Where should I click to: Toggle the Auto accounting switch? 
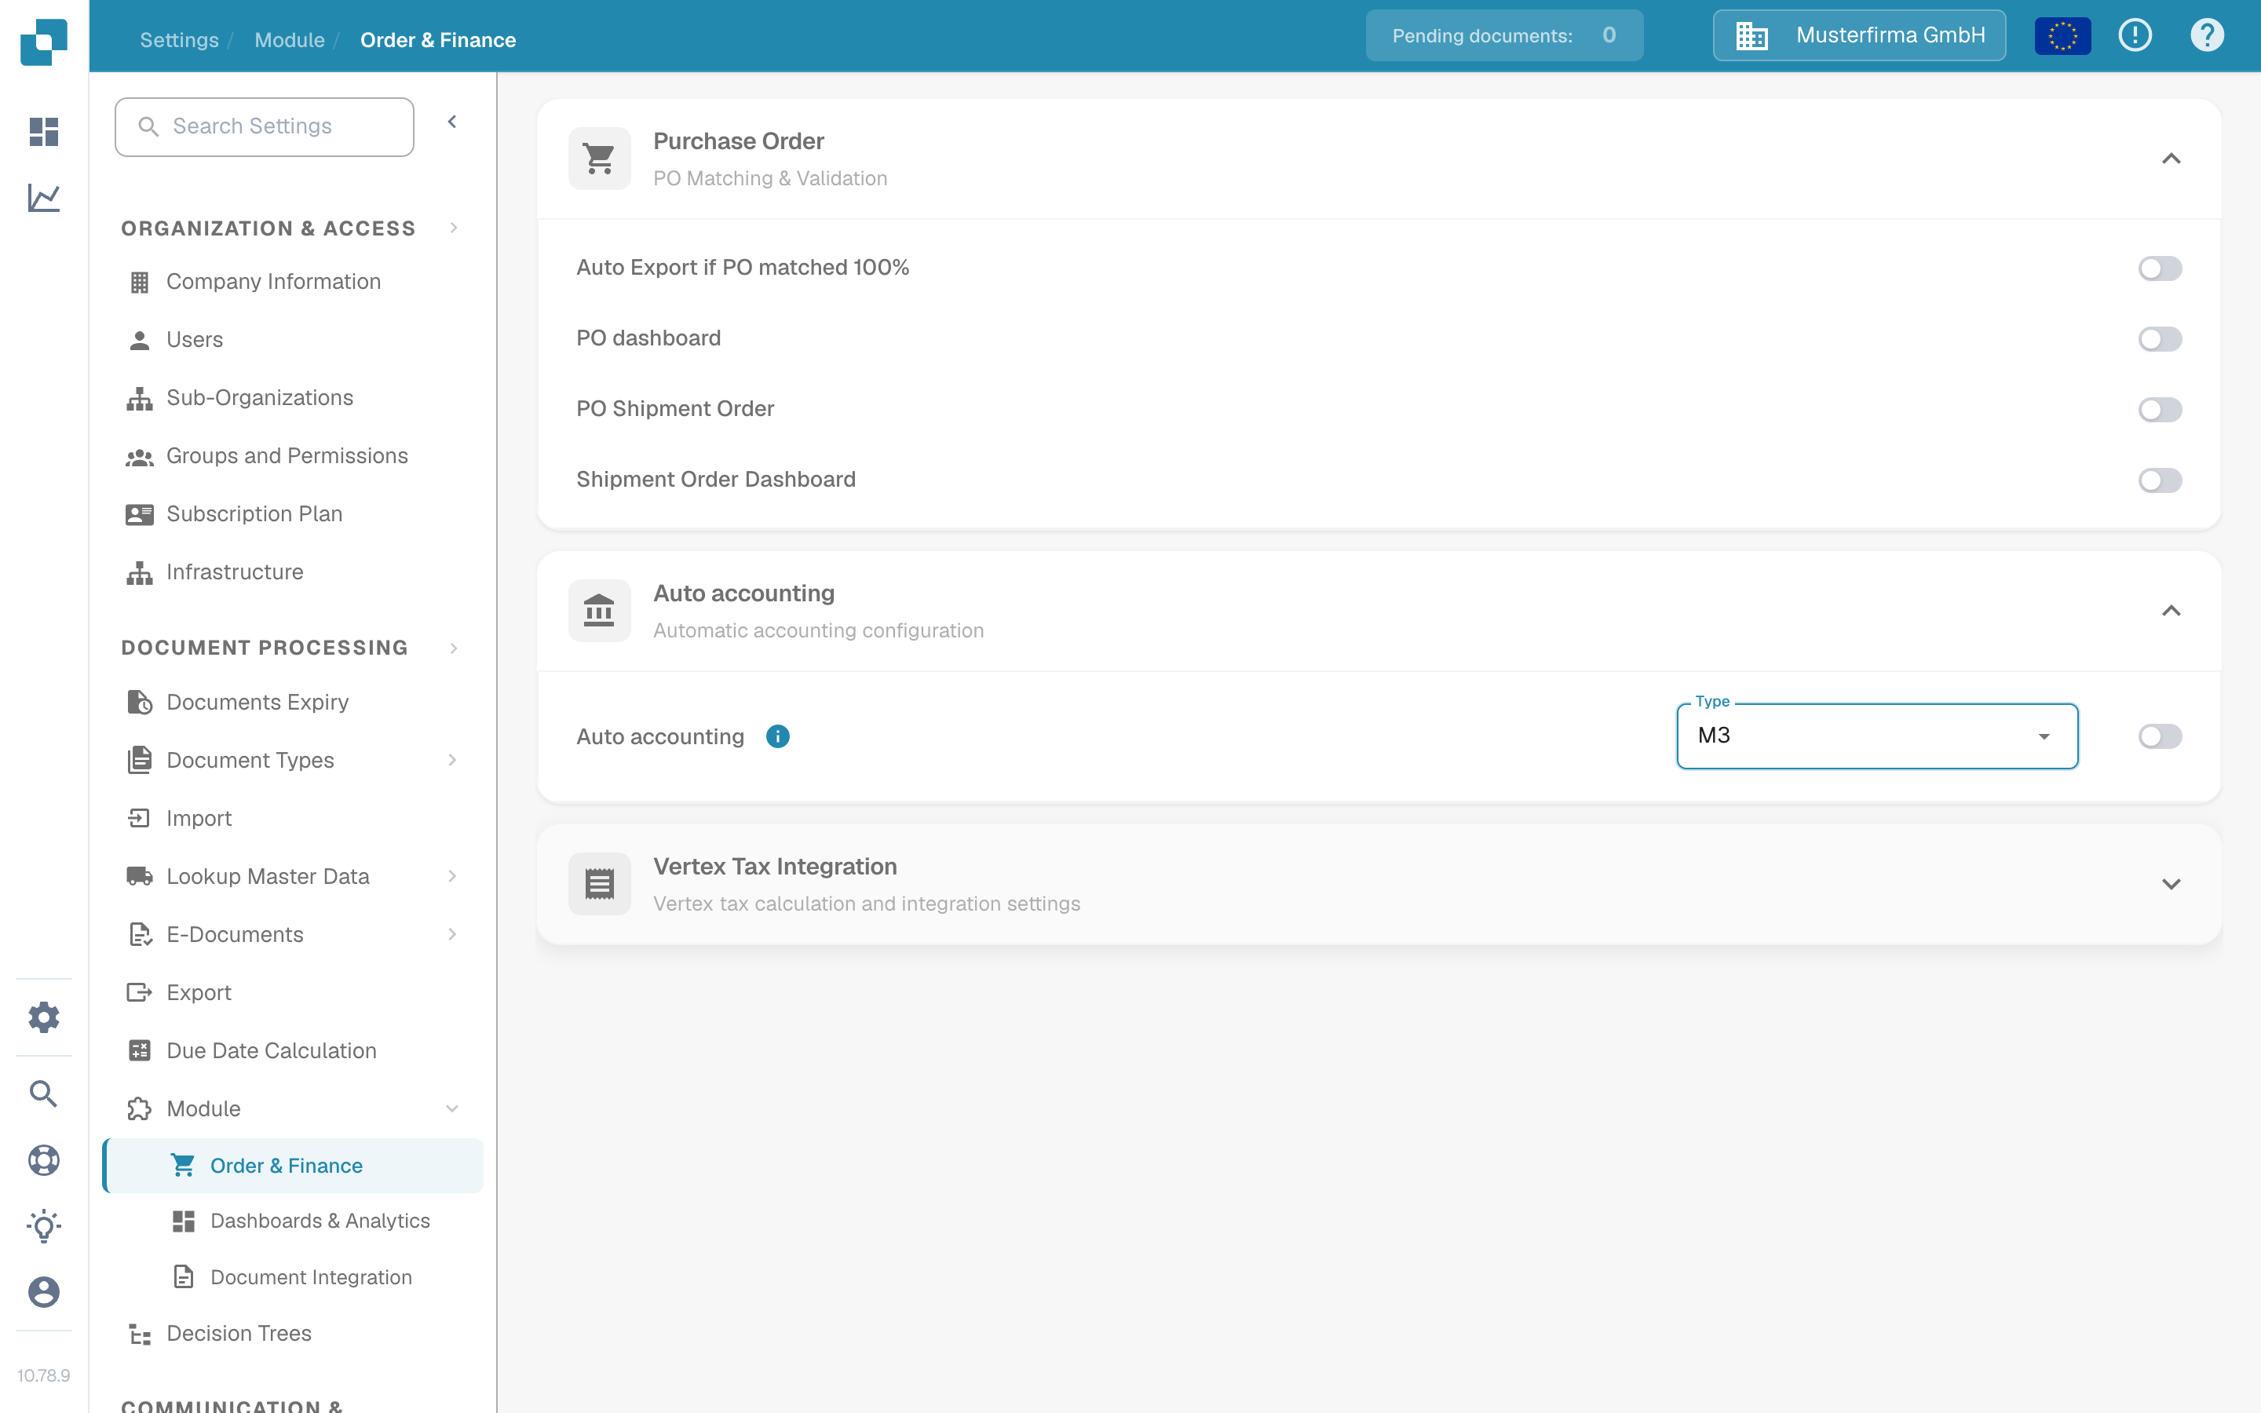click(2160, 736)
